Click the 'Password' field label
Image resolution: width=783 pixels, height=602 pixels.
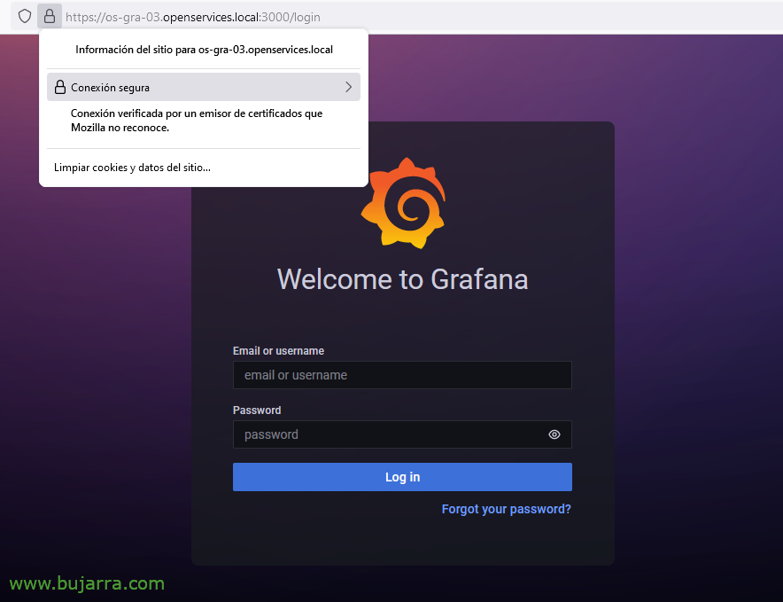click(257, 410)
